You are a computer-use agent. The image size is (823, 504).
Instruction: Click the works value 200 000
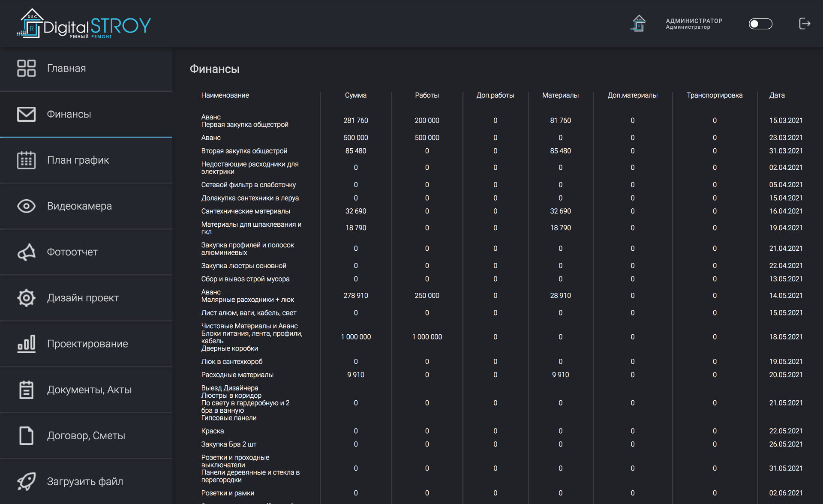(x=427, y=120)
